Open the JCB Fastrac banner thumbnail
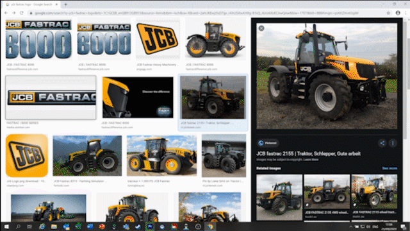This screenshot has height=231, width=410. [x=51, y=98]
